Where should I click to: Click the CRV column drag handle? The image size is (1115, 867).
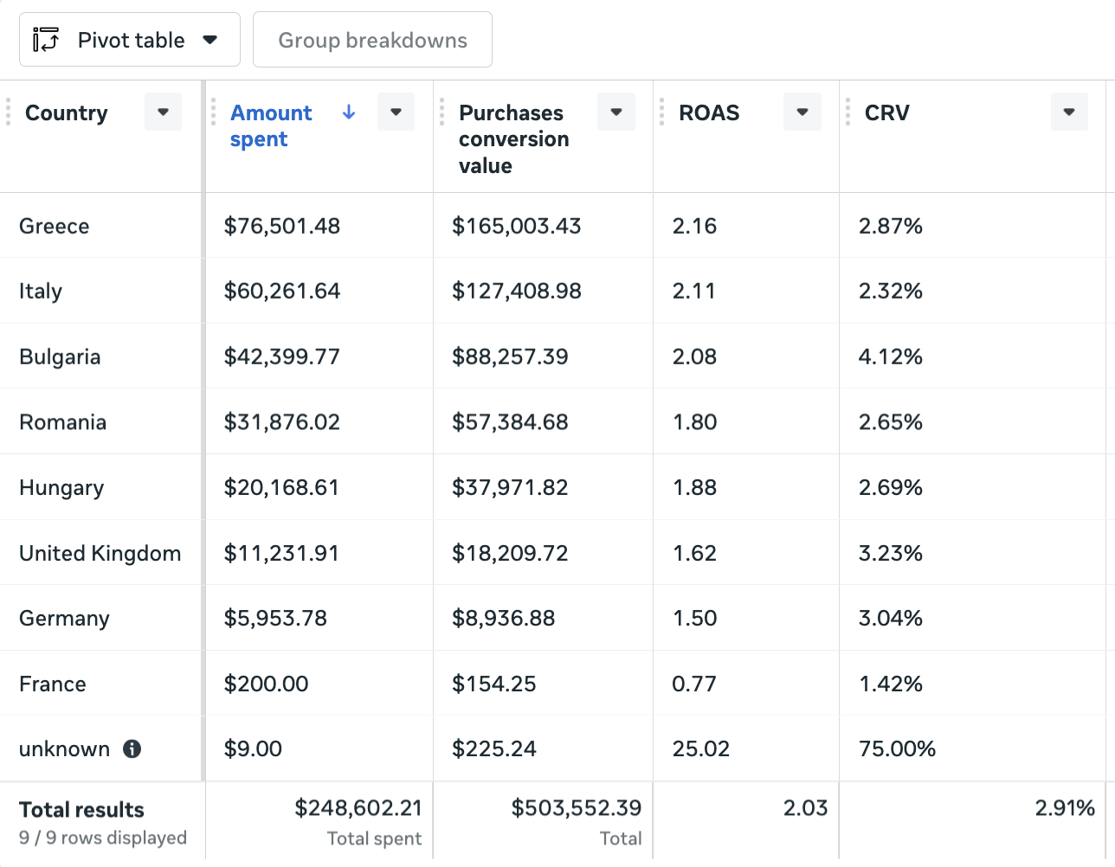848,112
